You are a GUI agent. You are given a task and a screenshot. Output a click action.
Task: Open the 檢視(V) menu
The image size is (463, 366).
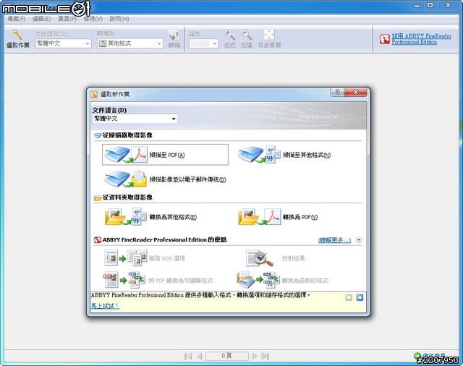coord(93,19)
